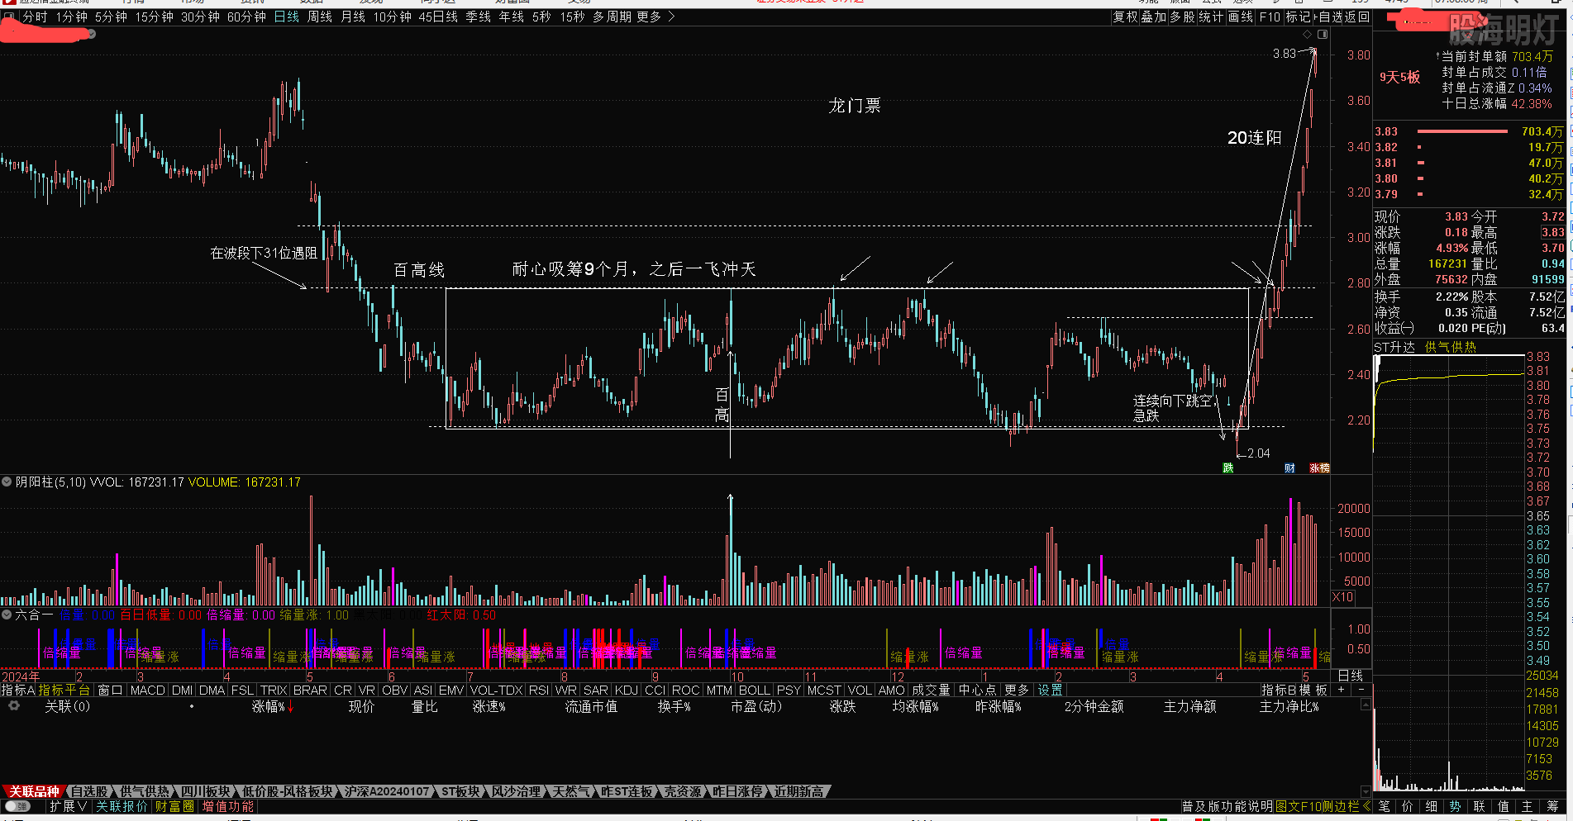Select the KDJ indicator tab
The height and width of the screenshot is (821, 1573).
627,690
